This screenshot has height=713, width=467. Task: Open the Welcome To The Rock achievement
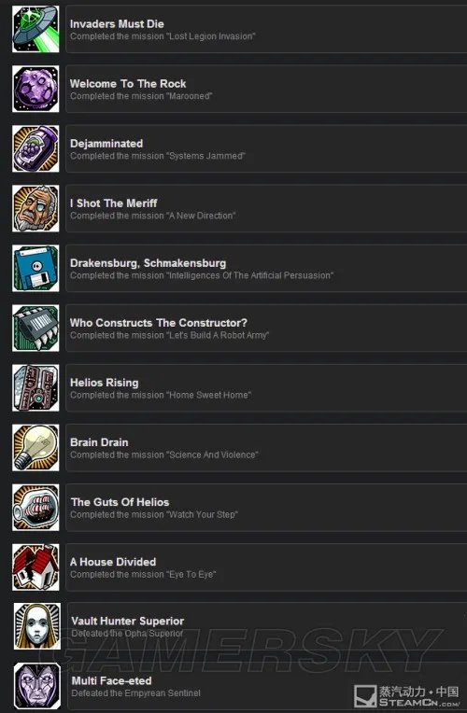266,89
